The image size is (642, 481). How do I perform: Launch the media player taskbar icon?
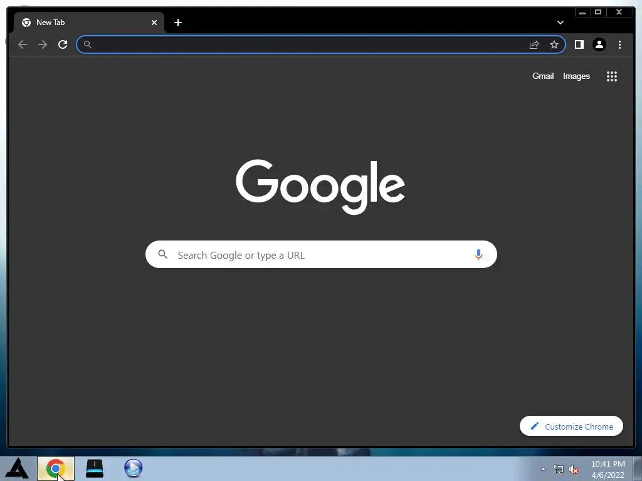pyautogui.click(x=133, y=468)
